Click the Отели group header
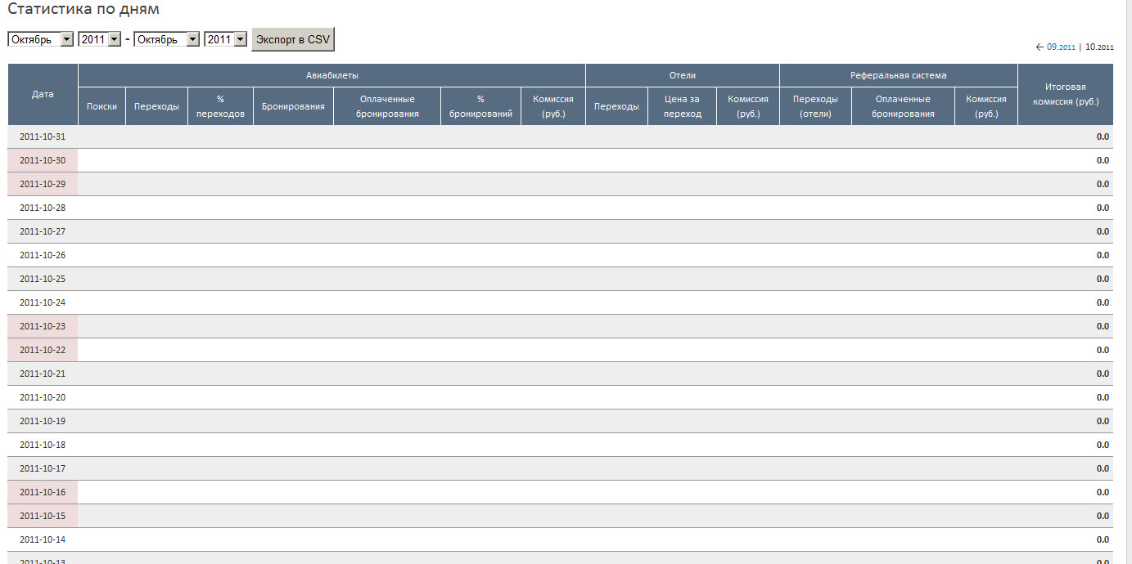The width and height of the screenshot is (1132, 564). 683,75
